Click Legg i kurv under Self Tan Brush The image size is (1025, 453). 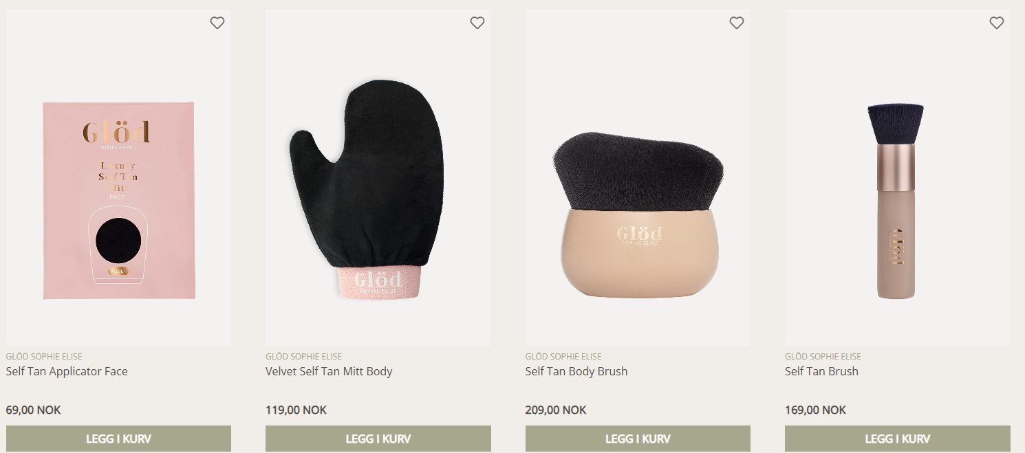tap(898, 439)
